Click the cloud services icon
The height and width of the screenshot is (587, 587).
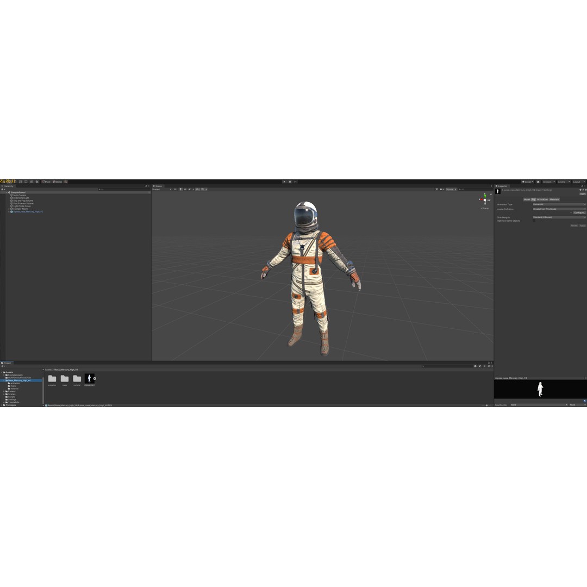coord(538,182)
